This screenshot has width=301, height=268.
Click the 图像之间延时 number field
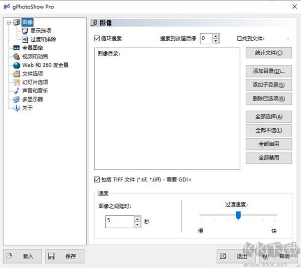[x=119, y=221]
